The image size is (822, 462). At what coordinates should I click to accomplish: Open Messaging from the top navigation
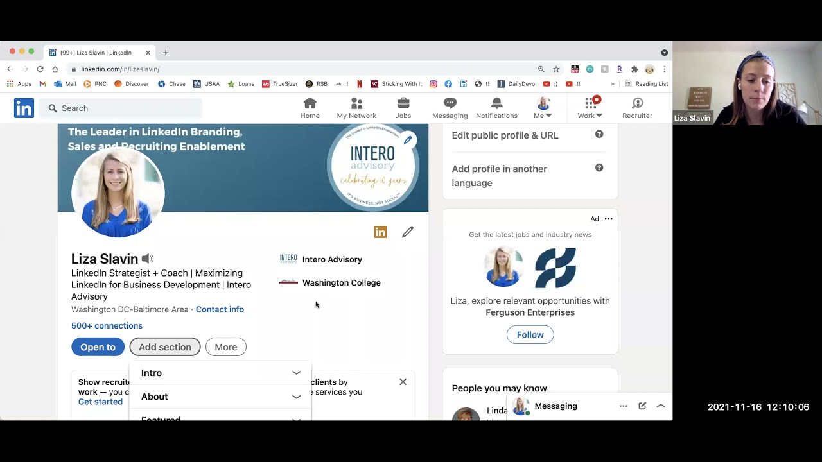click(x=450, y=108)
